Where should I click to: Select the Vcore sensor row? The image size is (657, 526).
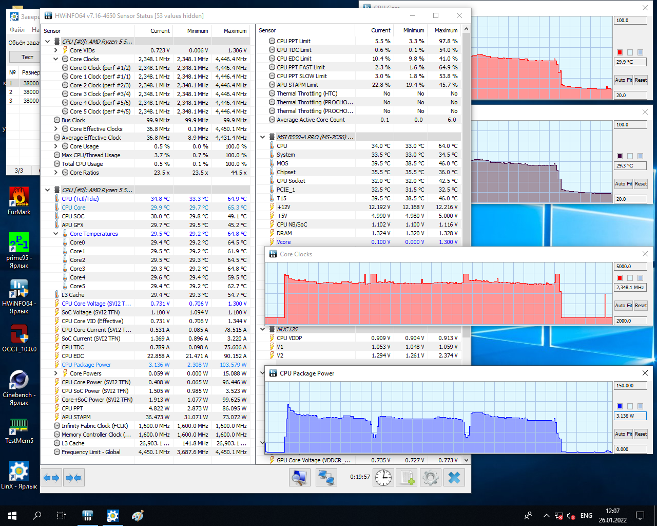359,242
